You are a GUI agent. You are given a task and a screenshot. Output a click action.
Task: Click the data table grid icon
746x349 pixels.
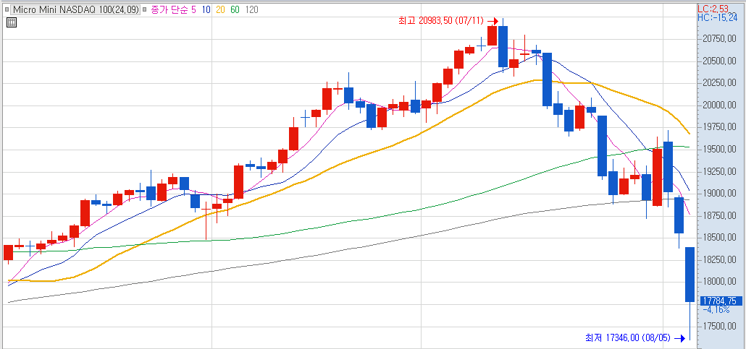tap(11, 22)
